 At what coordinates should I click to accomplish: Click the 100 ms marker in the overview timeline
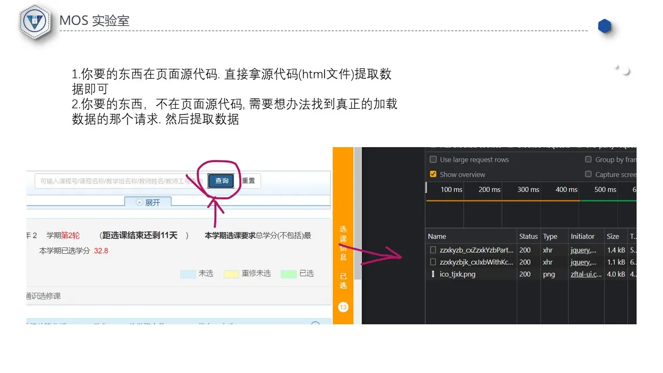(x=451, y=190)
